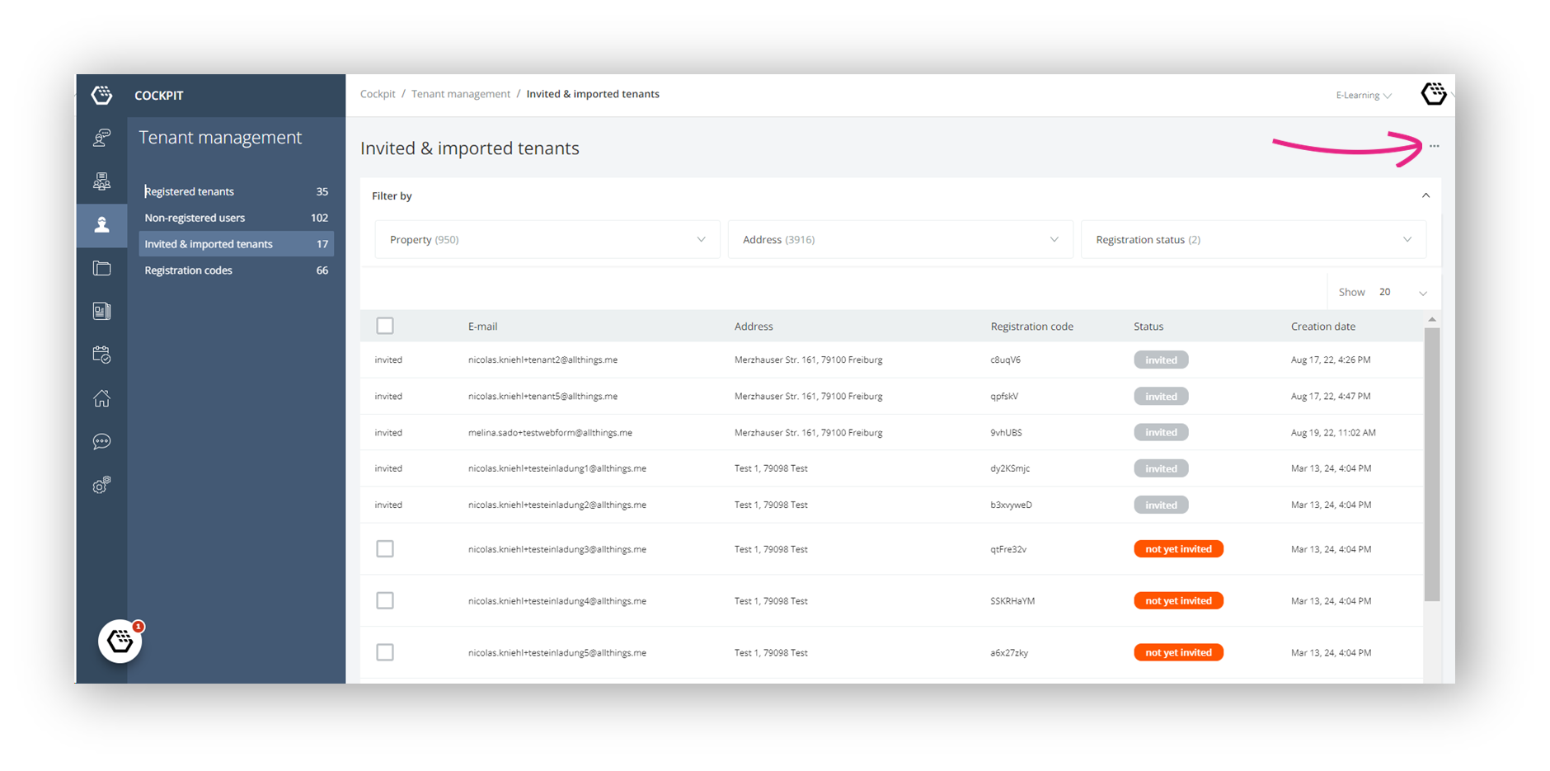Viewport: 1550px width, 771px height.
Task: Click registration code dy2KSmjc
Action: coord(1010,468)
